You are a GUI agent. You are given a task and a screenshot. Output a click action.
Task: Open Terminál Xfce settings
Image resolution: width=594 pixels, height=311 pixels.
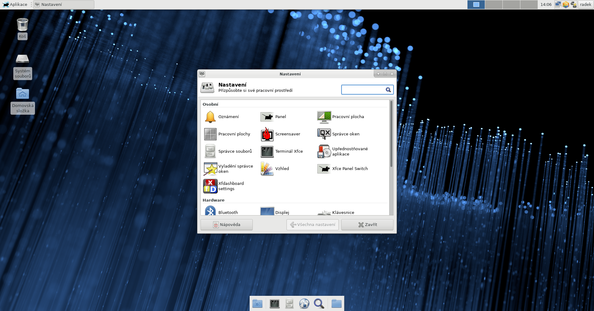point(282,151)
